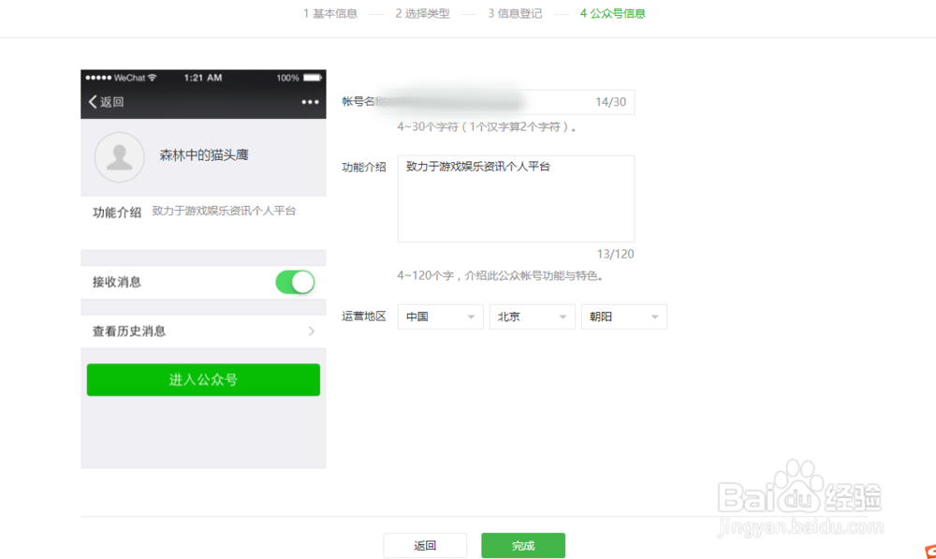Click the 4~30个字符 hint text
This screenshot has height=559, width=936.
click(487, 126)
